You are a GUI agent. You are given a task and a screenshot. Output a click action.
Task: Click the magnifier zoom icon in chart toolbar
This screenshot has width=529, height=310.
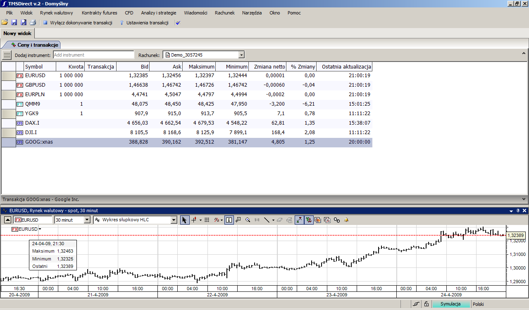[x=248, y=220]
